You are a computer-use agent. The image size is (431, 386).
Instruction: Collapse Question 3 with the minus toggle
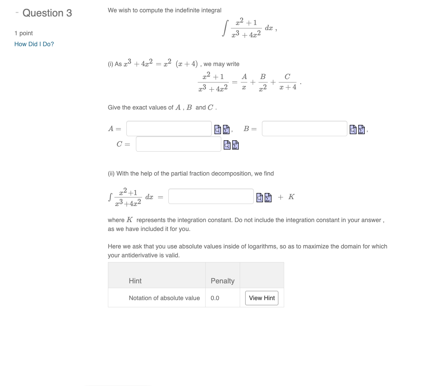(16, 12)
